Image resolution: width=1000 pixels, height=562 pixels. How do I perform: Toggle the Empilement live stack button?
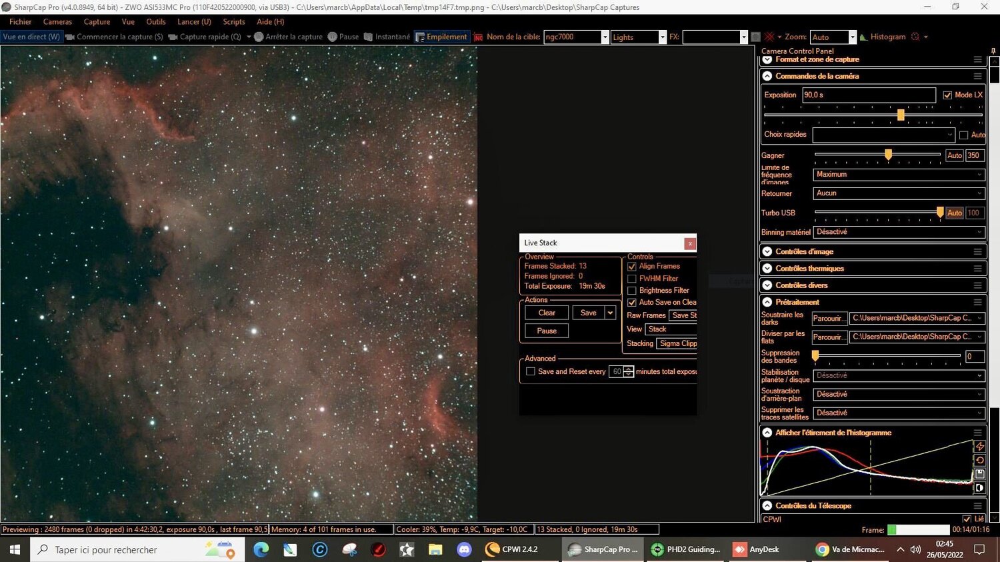pos(441,37)
